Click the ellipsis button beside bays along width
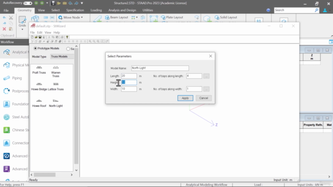333x187 pixels. [206, 89]
